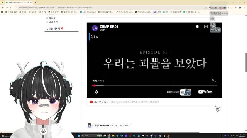The image size is (247, 138).
Task: View more posts by 몽몽79790486
Action: (x=112, y=125)
